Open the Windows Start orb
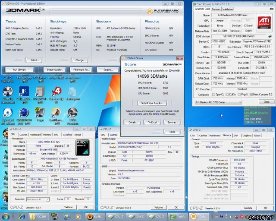The height and width of the screenshot is (221, 276). click(6, 216)
